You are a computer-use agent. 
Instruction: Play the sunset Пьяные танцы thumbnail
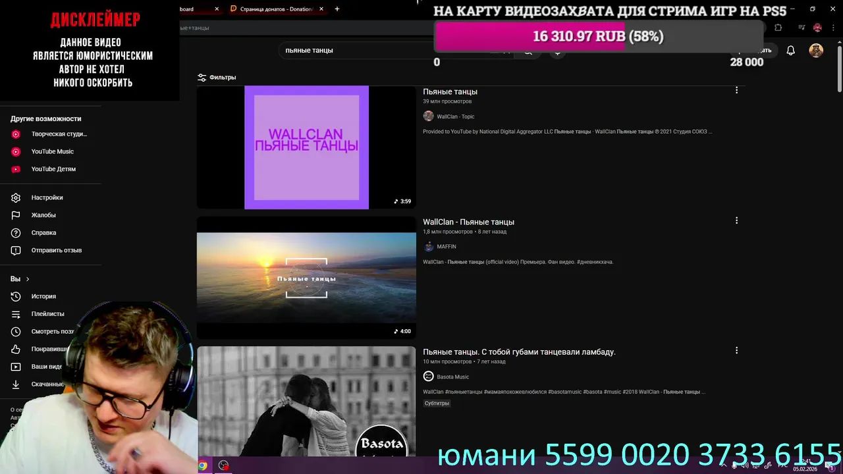click(306, 278)
